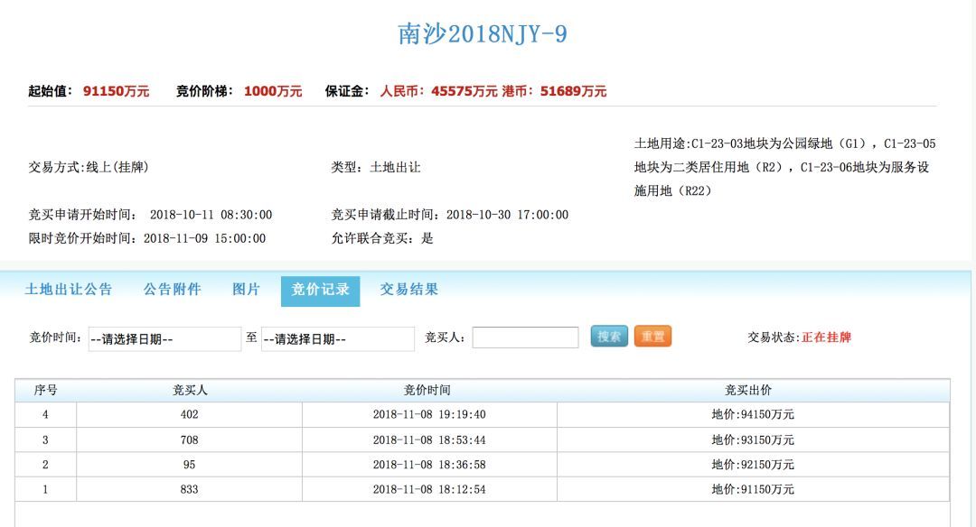
Task: Click the 竞价时间 column header
Action: pos(427,391)
